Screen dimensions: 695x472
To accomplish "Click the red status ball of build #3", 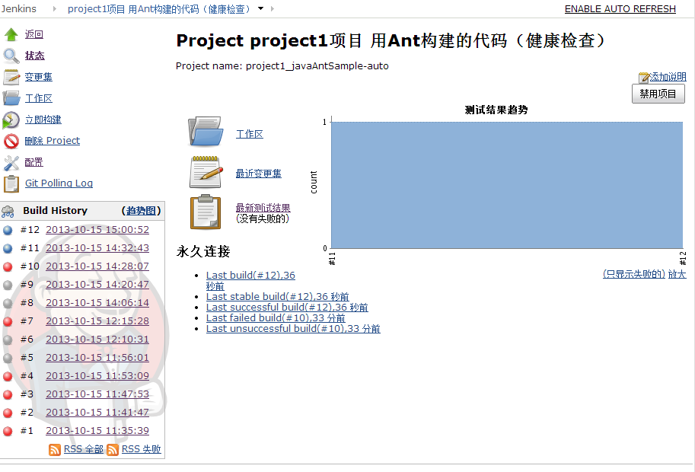I will (8, 394).
